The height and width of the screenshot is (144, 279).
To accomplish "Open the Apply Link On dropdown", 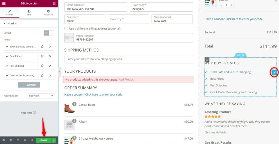I will (x=41, y=96).
